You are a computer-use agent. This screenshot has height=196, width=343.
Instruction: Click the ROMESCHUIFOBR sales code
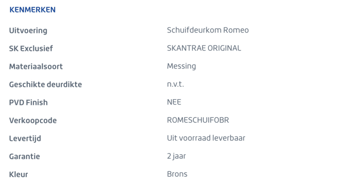[198, 120]
